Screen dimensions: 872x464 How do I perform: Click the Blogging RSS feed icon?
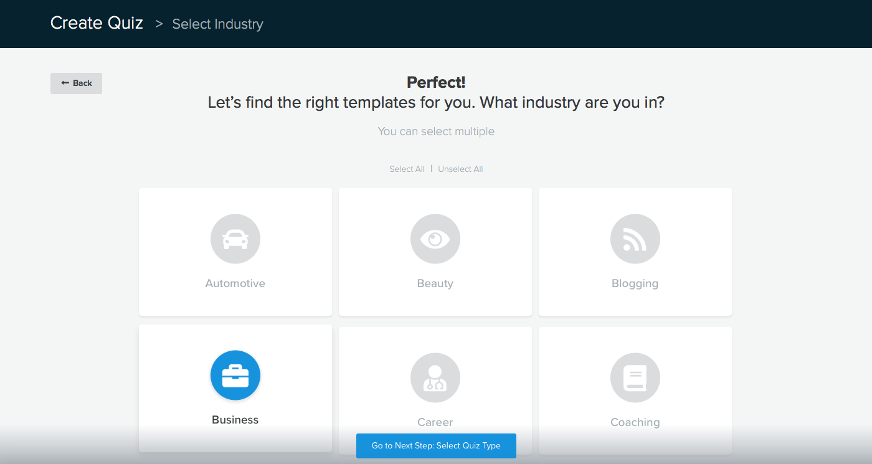[x=635, y=239]
